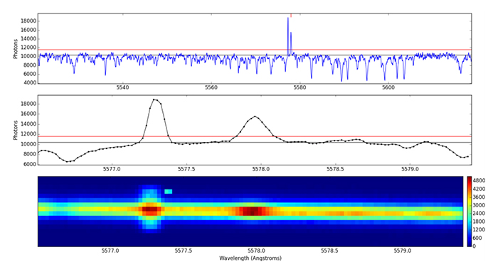Click the Wavelength (Angstroms) axis title
The height and width of the screenshot is (274, 498).
click(x=250, y=258)
